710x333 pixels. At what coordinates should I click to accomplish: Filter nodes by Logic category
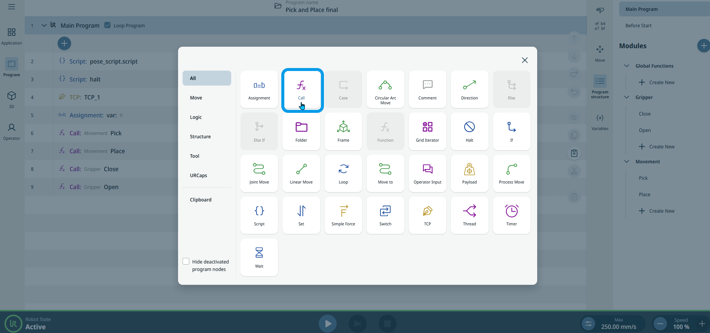[x=196, y=117]
